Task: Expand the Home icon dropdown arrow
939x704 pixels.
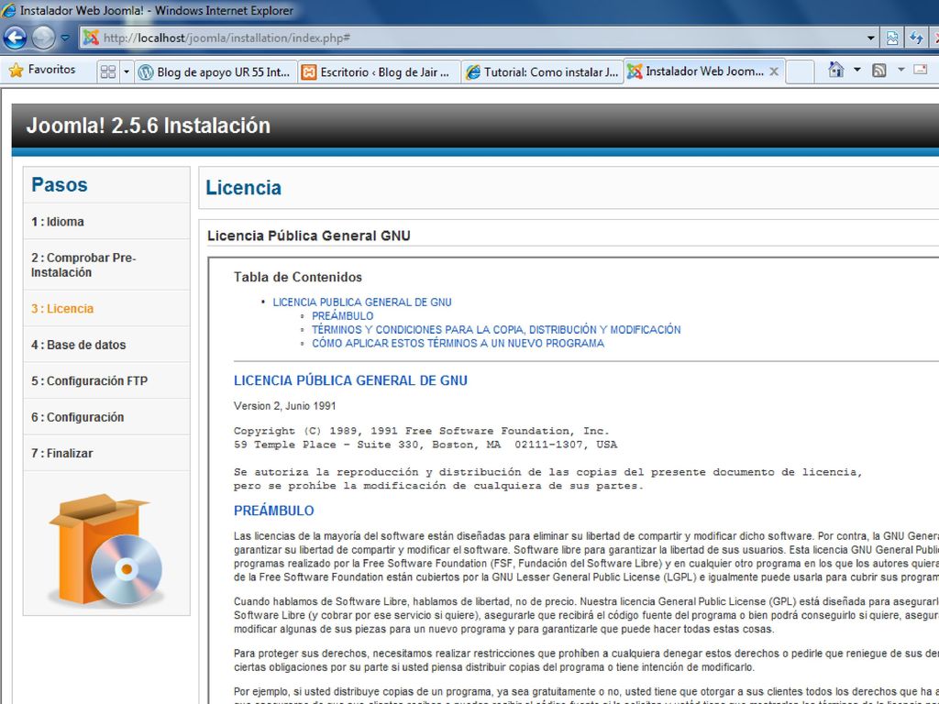Action: point(857,70)
